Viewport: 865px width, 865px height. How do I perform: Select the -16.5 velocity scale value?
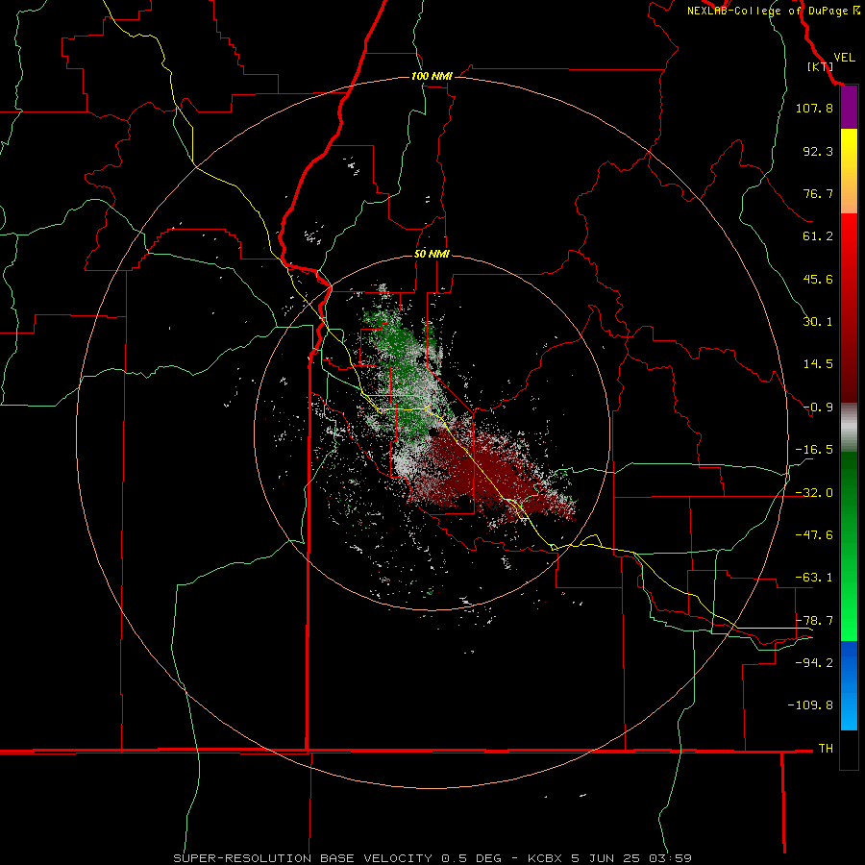click(x=814, y=450)
